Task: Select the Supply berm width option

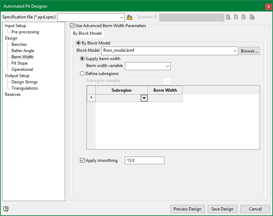Action: point(82,59)
